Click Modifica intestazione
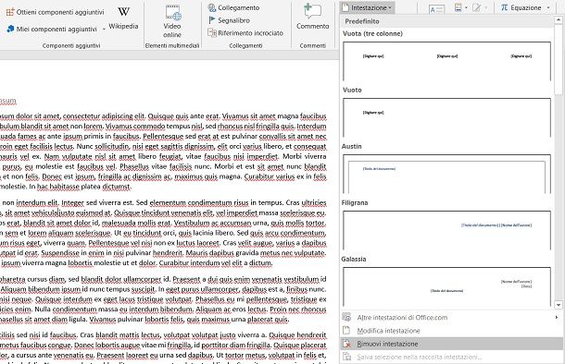 (451, 331)
